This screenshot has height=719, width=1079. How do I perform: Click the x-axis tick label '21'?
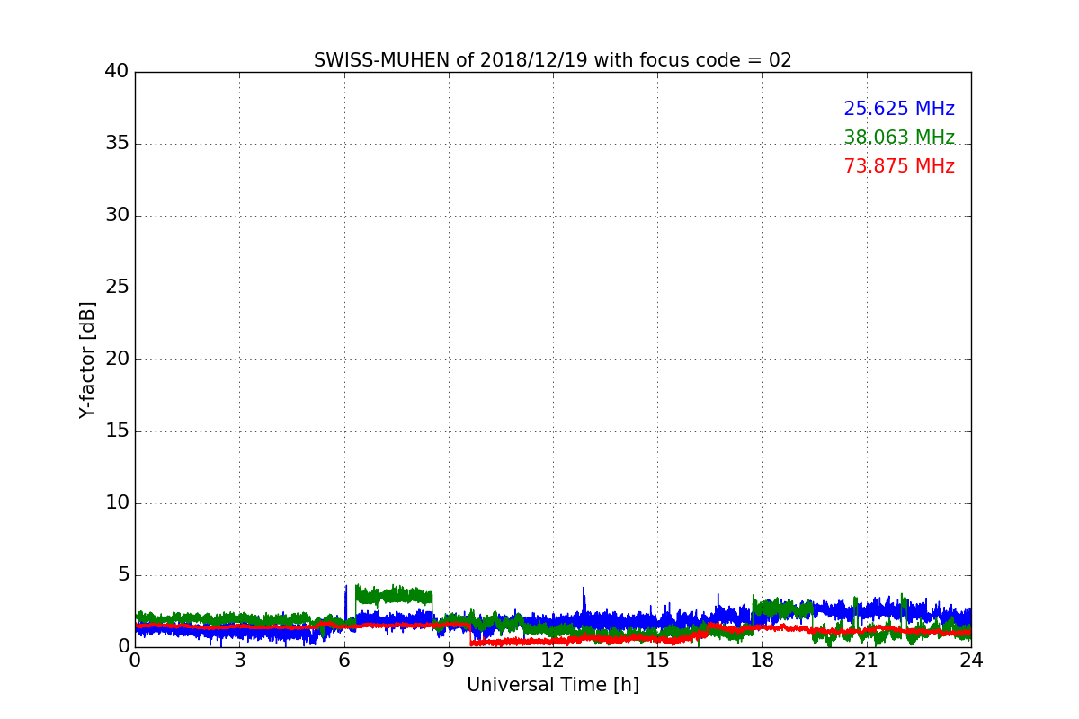click(867, 661)
